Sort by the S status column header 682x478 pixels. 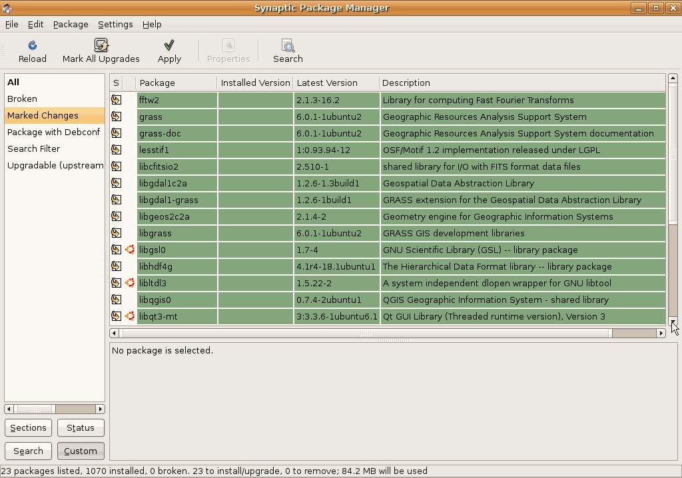pos(116,83)
